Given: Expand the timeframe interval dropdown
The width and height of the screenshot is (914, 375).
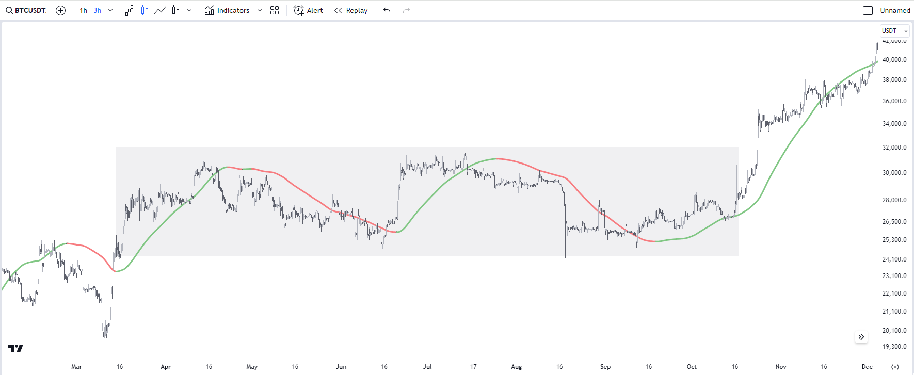Looking at the screenshot, I should click(x=110, y=10).
